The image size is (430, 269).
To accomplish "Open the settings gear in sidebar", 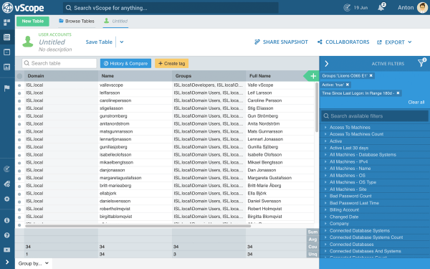I will (x=7, y=199).
